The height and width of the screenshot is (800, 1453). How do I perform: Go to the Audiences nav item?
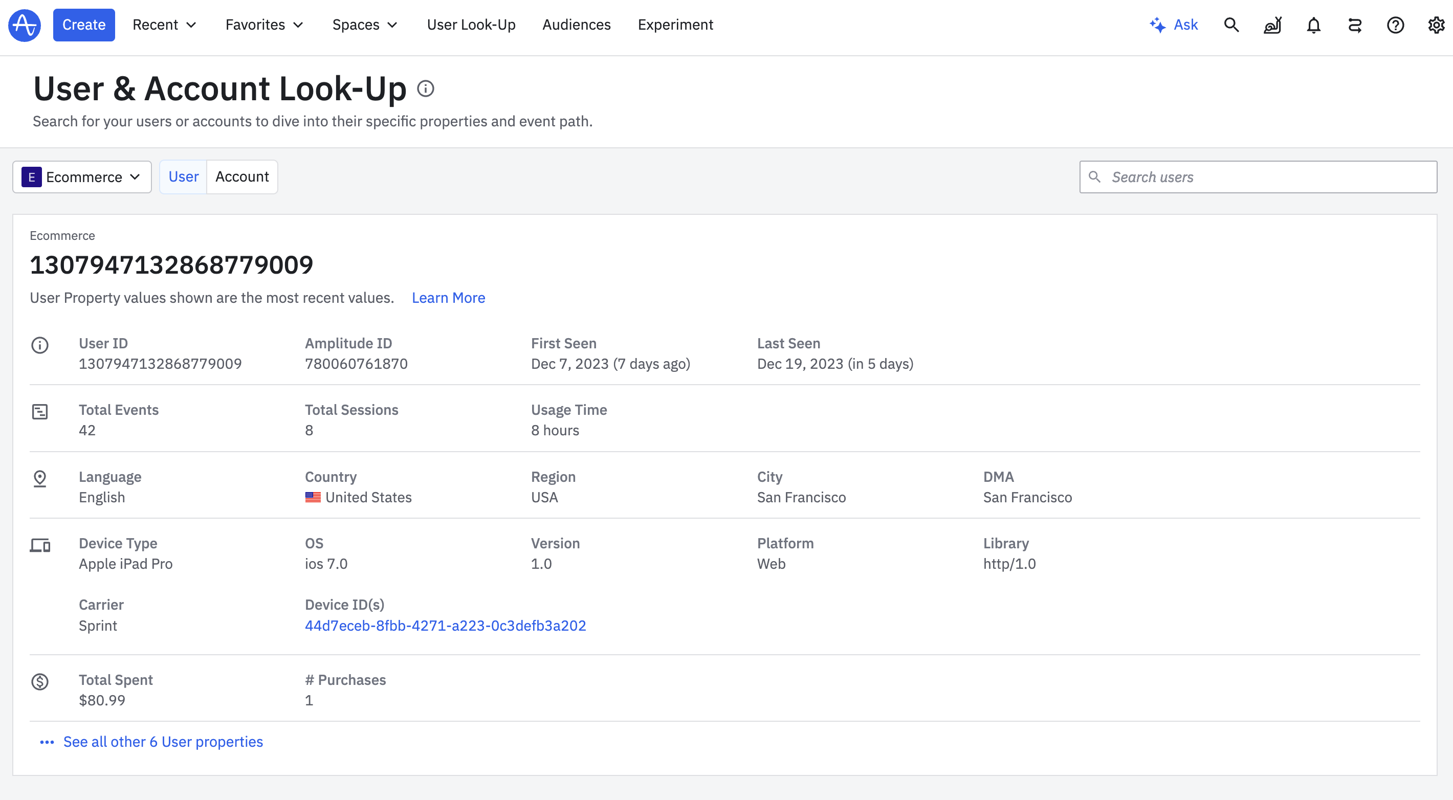coord(576,25)
